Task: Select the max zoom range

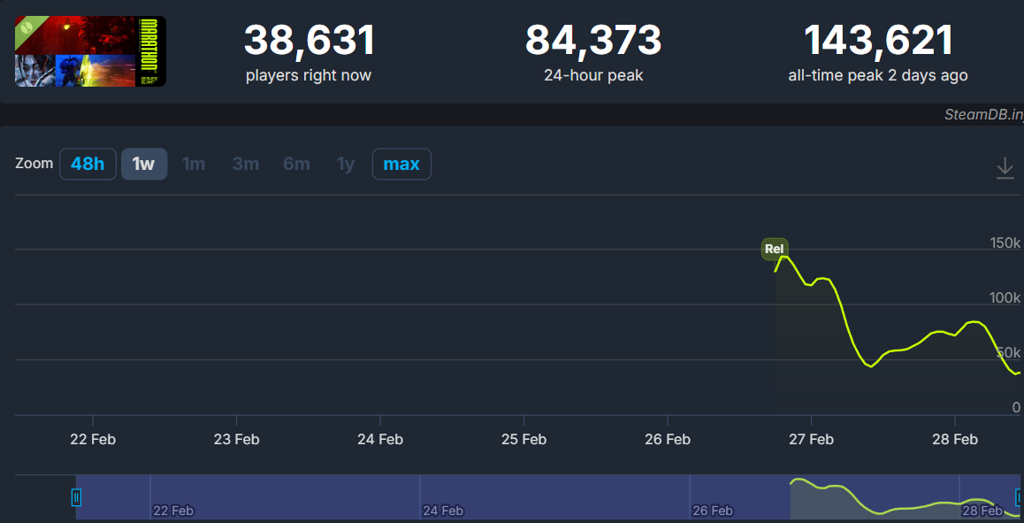Action: 401,164
